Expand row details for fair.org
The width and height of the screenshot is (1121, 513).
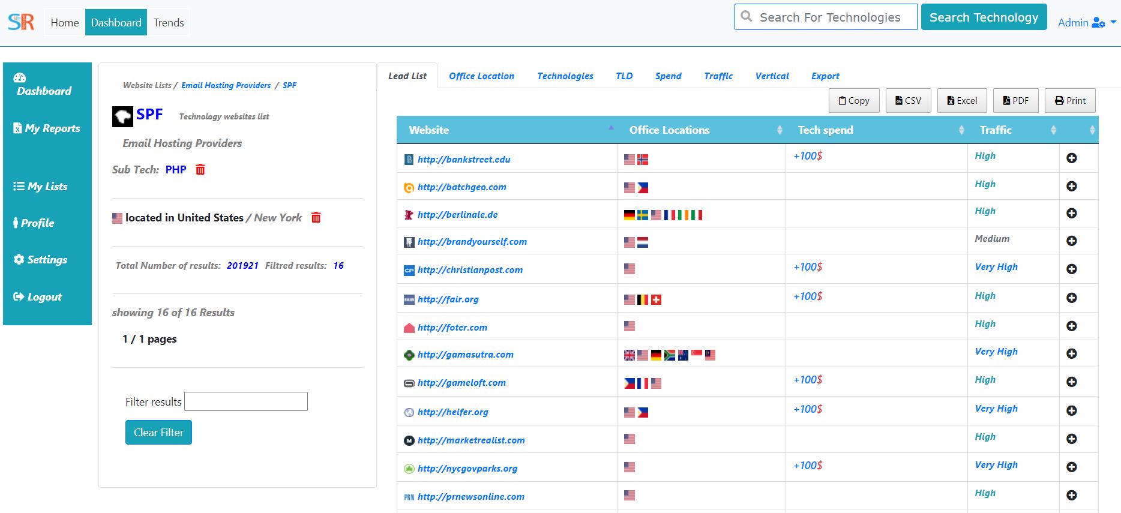coord(1071,298)
